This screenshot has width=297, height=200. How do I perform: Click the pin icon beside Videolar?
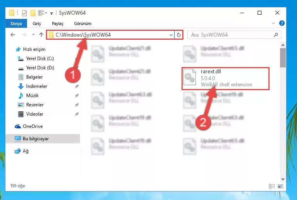click(x=76, y=114)
